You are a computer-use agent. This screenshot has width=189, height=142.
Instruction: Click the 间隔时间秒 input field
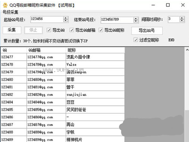(174, 19)
